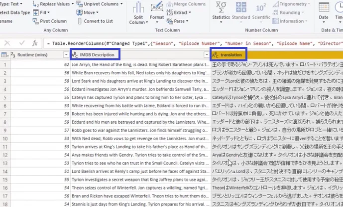The height and width of the screenshot is (207, 343).
Task: Open Runtime (mins) column filter dropdown
Action: 66,55
